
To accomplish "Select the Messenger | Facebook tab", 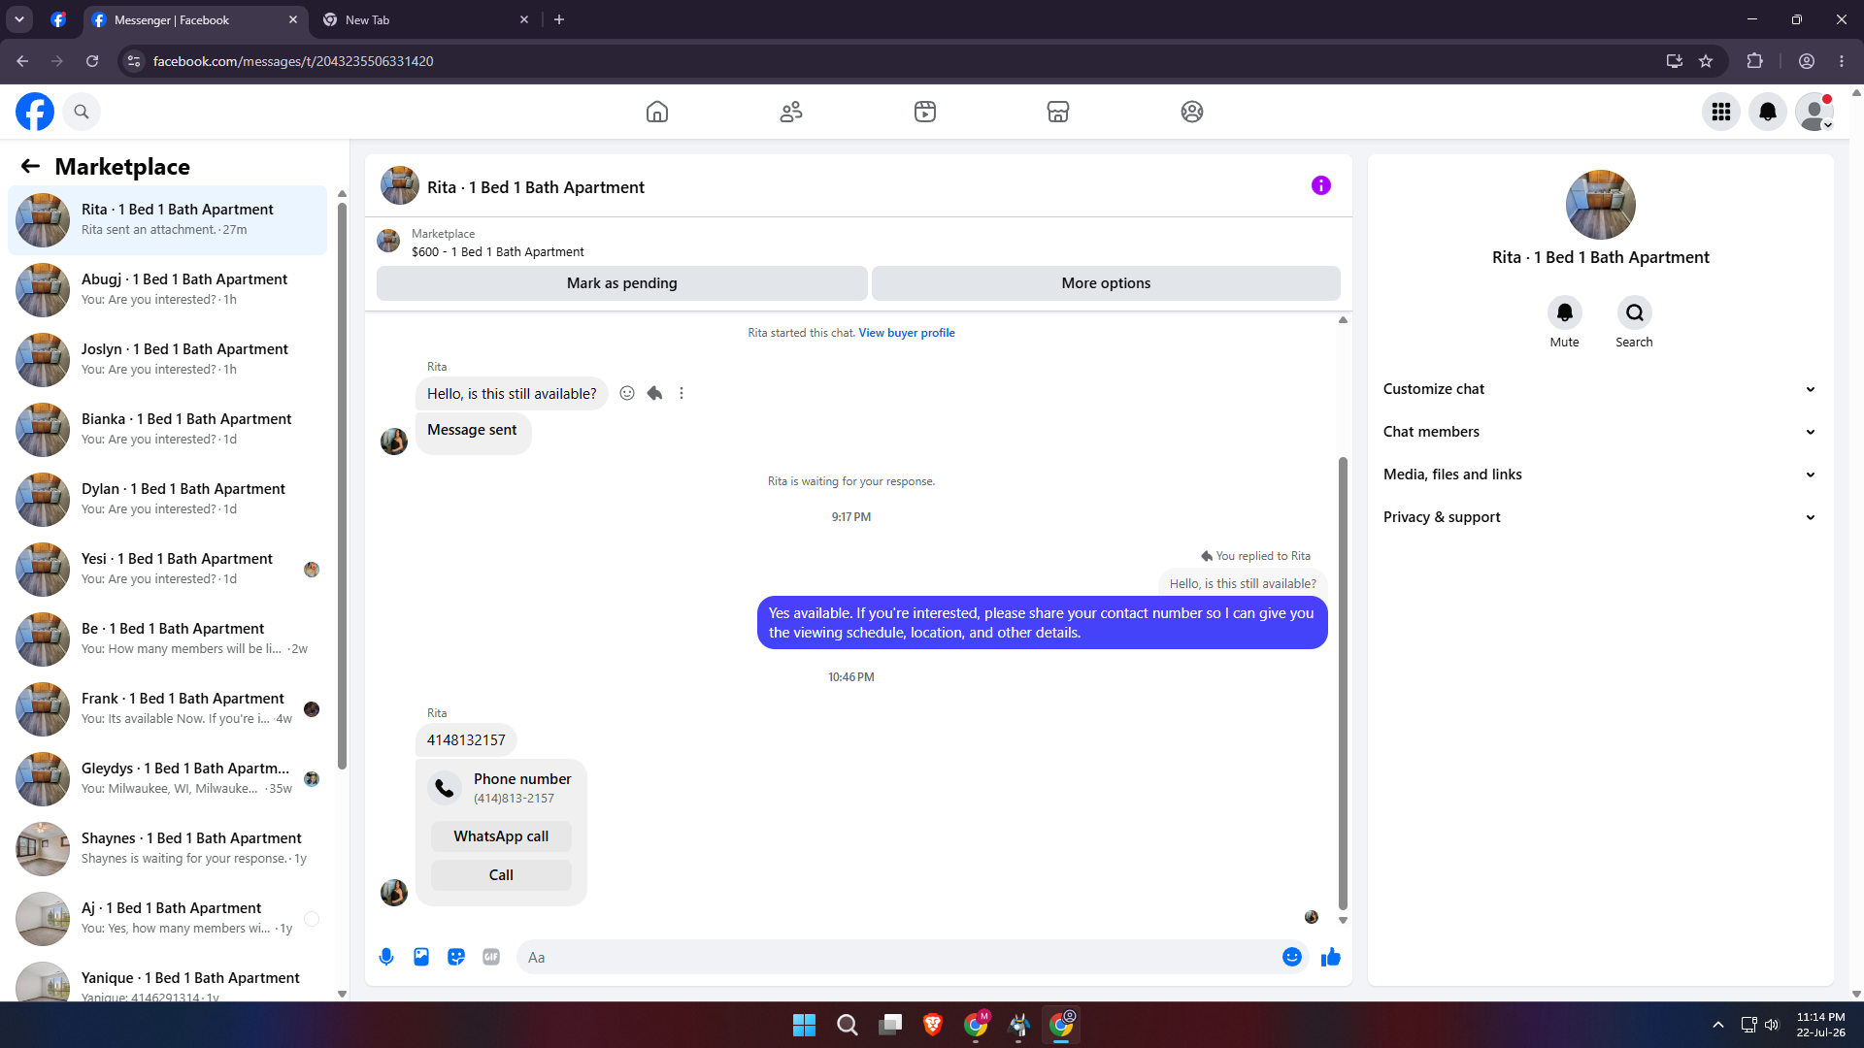I will [194, 19].
